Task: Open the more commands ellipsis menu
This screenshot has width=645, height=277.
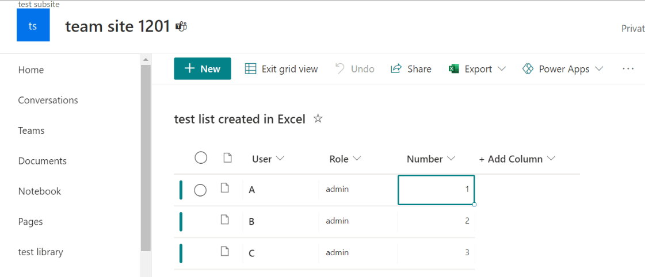Action: tap(628, 68)
